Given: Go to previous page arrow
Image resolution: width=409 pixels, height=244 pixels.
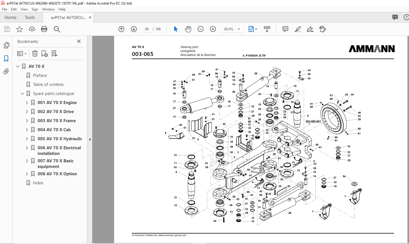Looking at the screenshot, I should 121,29.
